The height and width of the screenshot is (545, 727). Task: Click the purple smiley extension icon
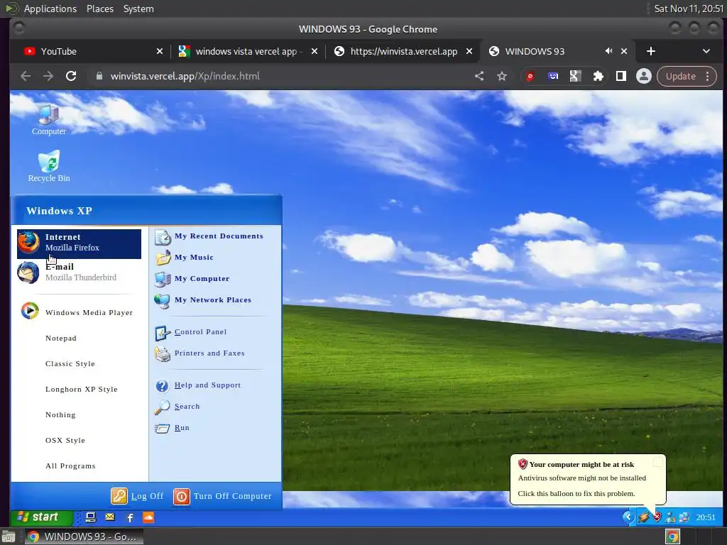coord(553,76)
